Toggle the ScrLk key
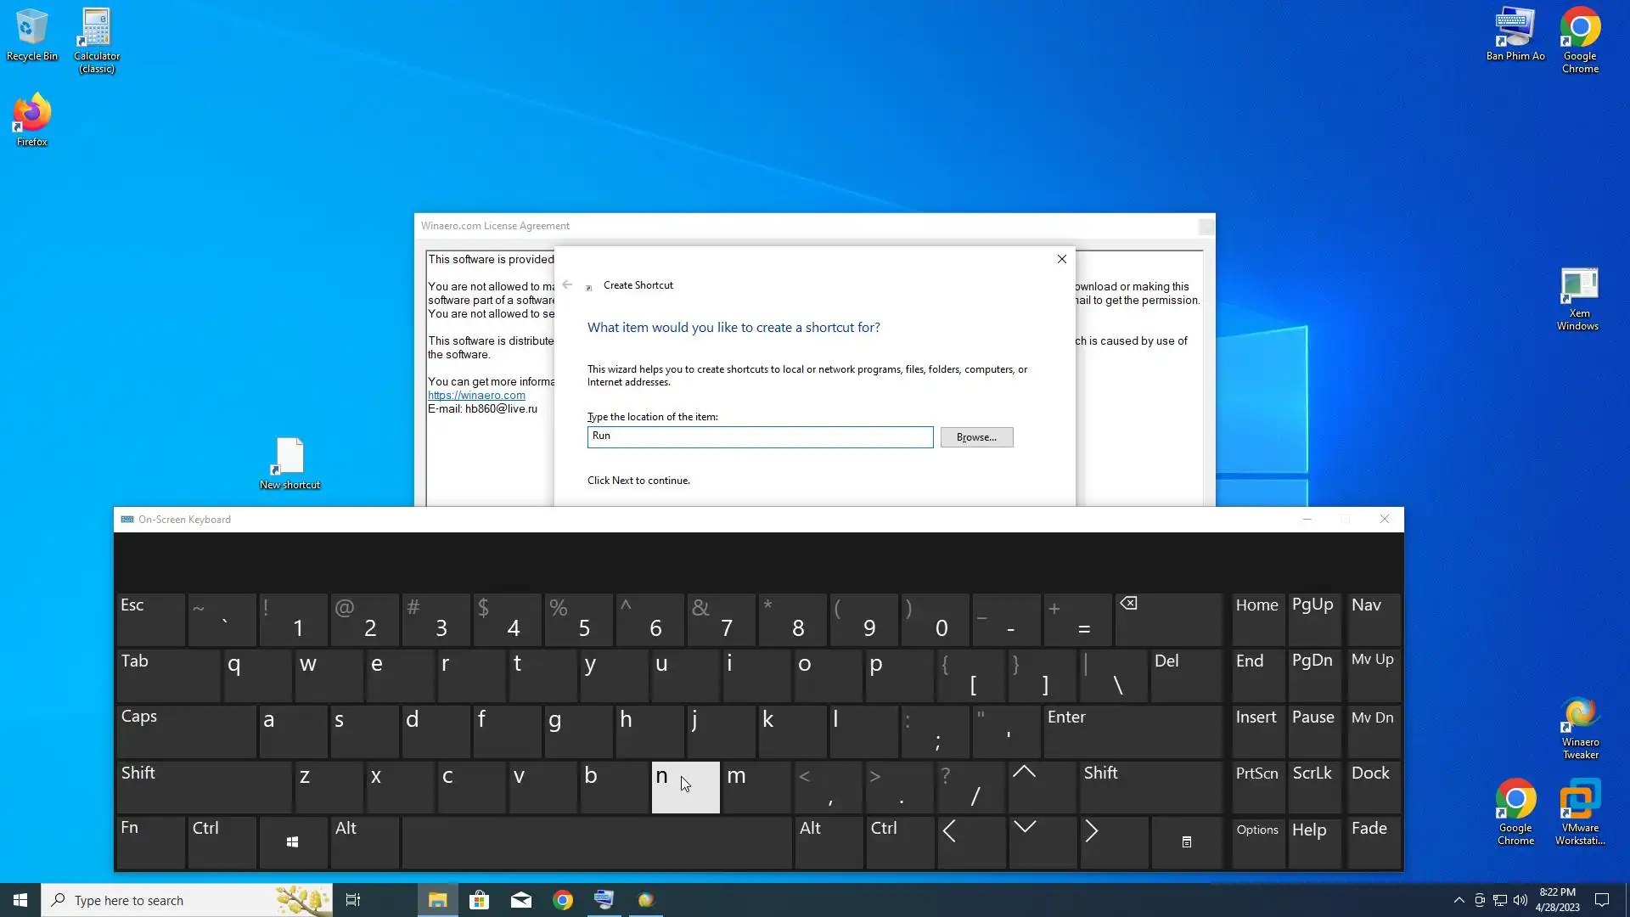Screen dimensions: 1630x917 (1312, 786)
